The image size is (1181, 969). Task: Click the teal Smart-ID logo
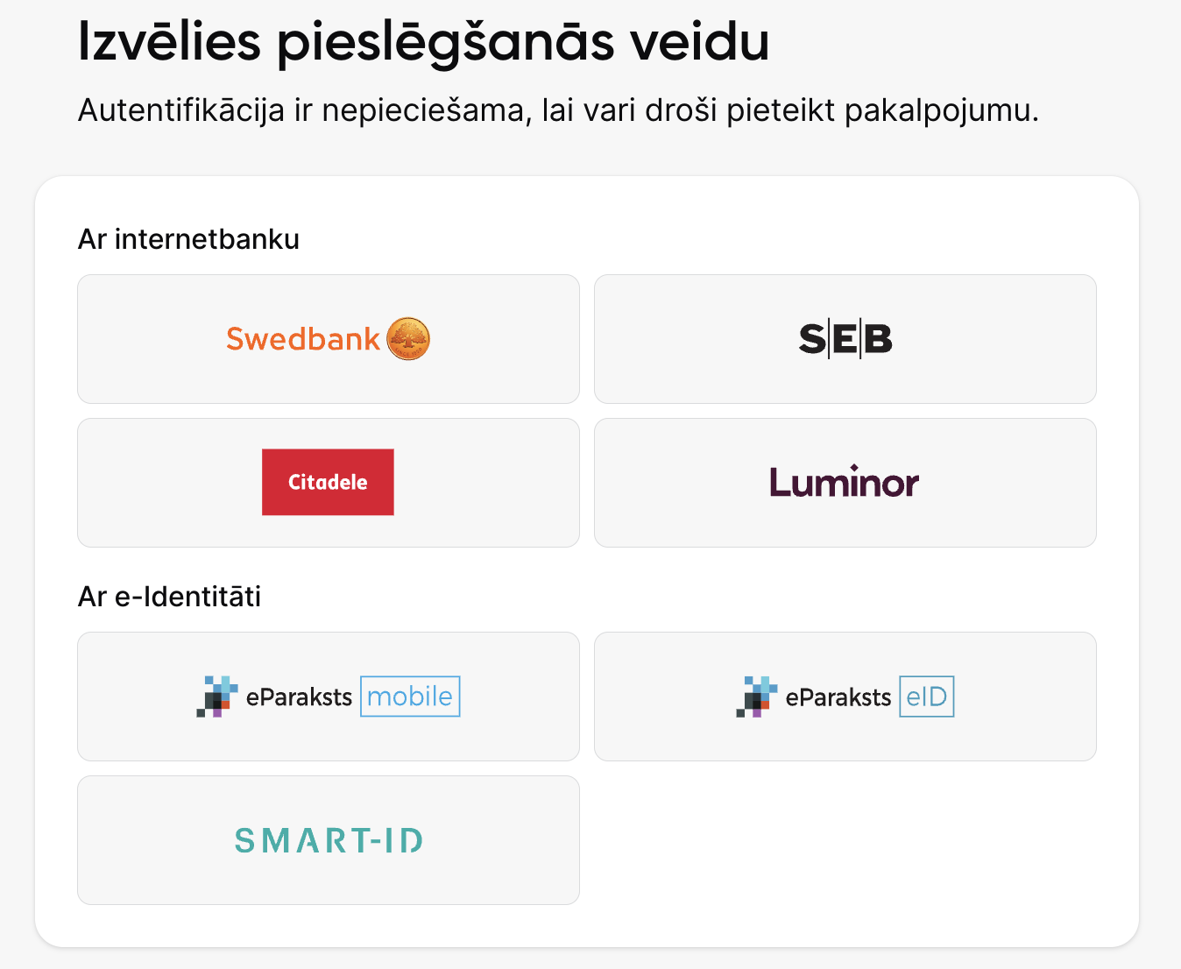[329, 840]
